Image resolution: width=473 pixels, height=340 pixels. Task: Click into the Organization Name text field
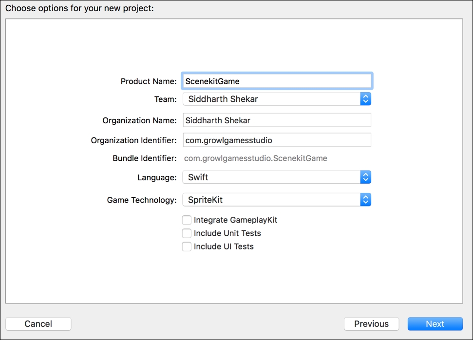[x=277, y=120]
